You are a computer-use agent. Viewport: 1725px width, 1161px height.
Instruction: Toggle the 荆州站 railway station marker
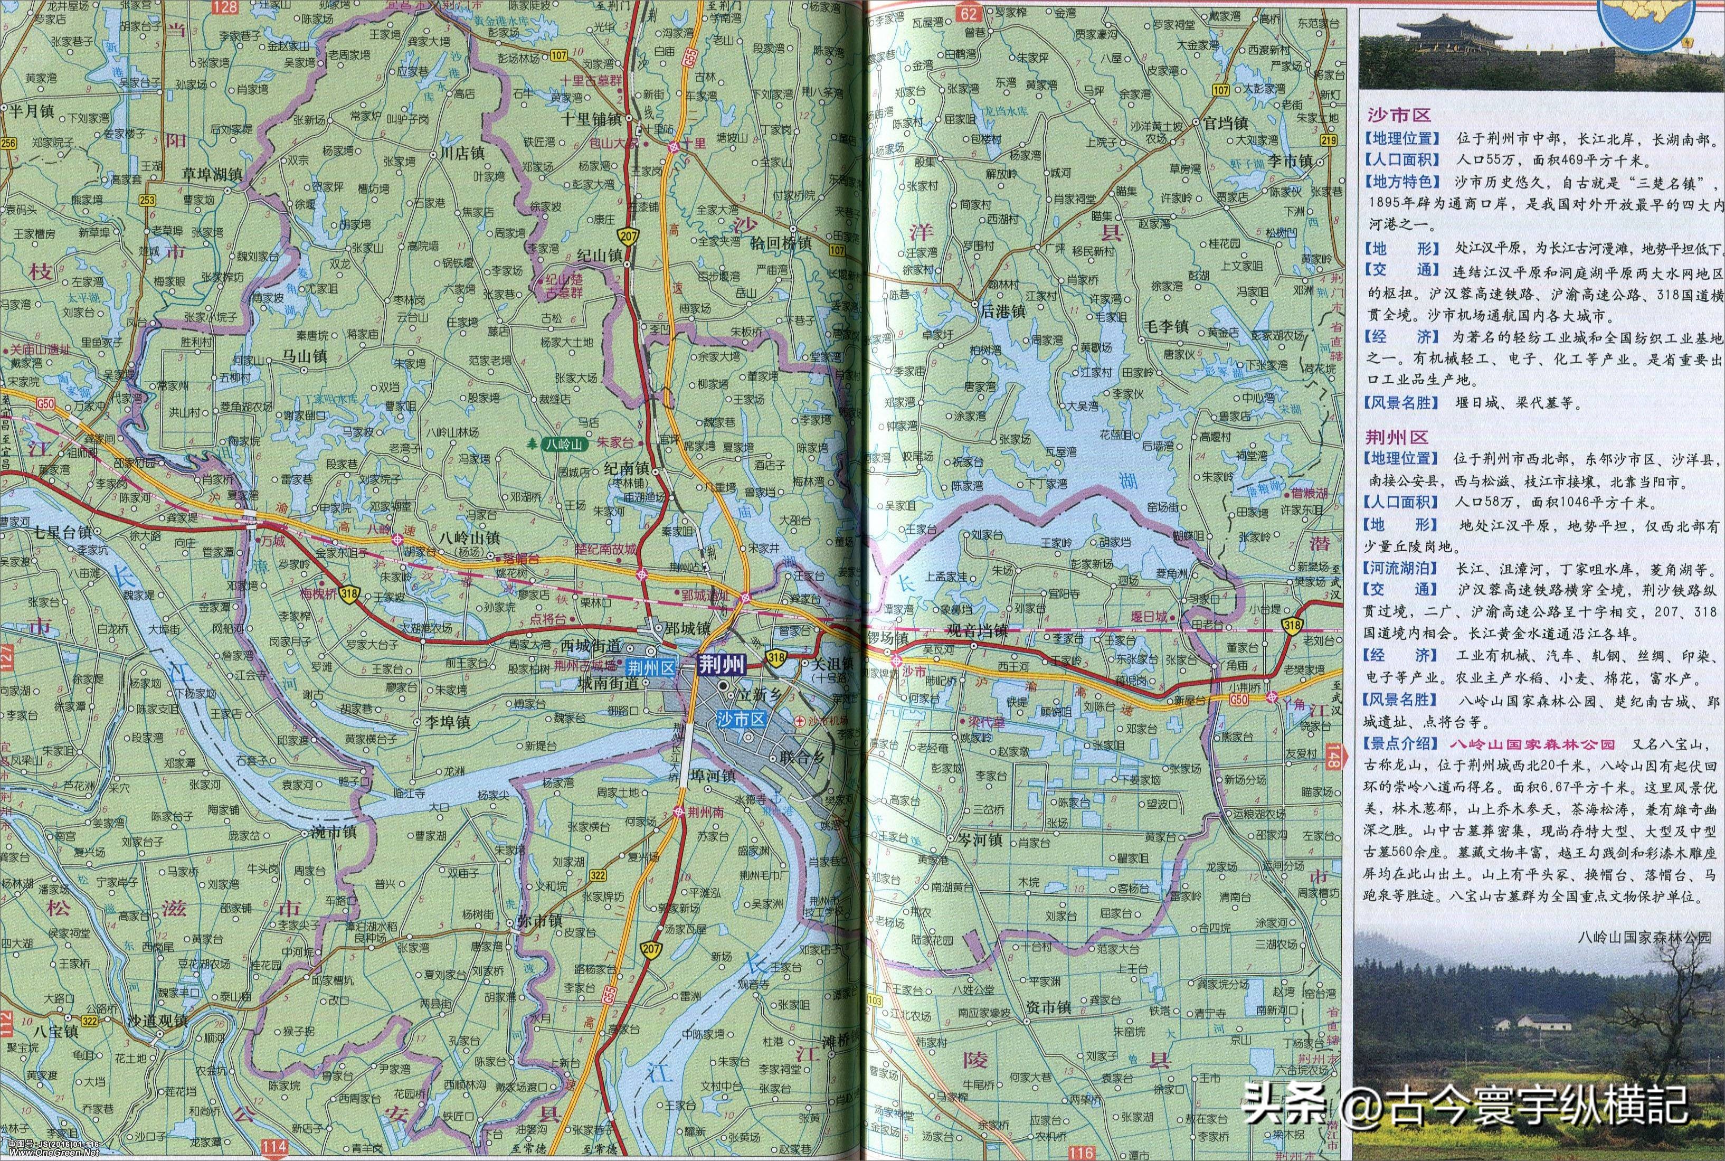[706, 567]
